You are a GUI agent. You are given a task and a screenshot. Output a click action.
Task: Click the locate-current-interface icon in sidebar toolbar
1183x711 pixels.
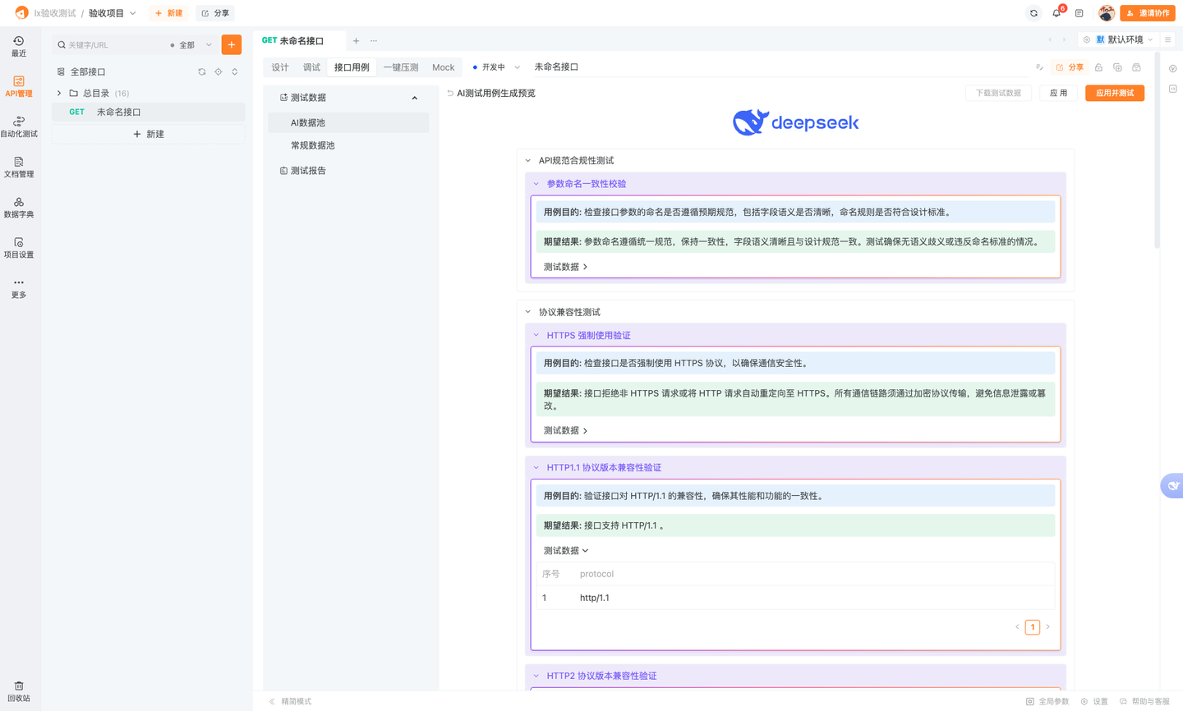(218, 71)
